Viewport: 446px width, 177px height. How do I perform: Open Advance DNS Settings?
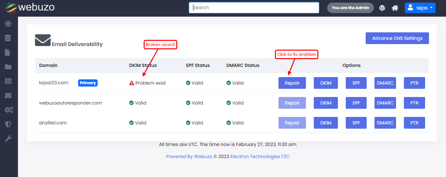point(397,38)
